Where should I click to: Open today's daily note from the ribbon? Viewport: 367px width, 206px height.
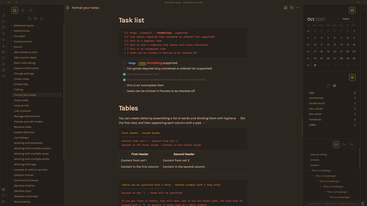(x=3, y=27)
